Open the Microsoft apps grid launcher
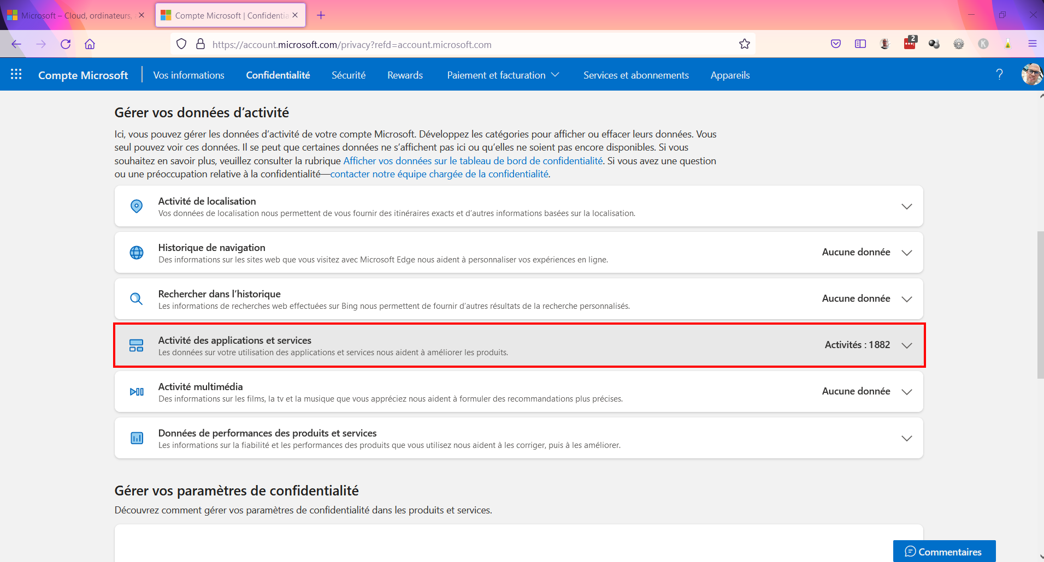The width and height of the screenshot is (1044, 562). [x=16, y=74]
